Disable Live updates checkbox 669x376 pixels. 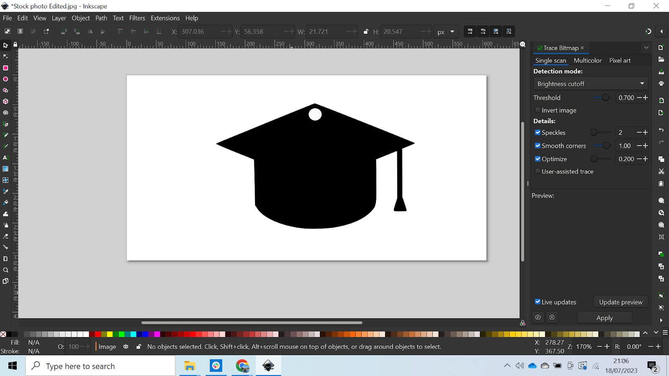click(538, 302)
